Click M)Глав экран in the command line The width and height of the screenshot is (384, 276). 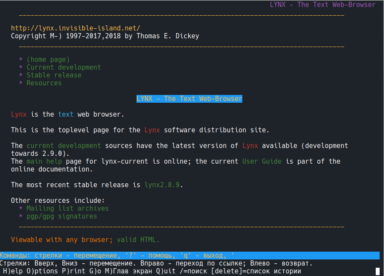(128, 271)
